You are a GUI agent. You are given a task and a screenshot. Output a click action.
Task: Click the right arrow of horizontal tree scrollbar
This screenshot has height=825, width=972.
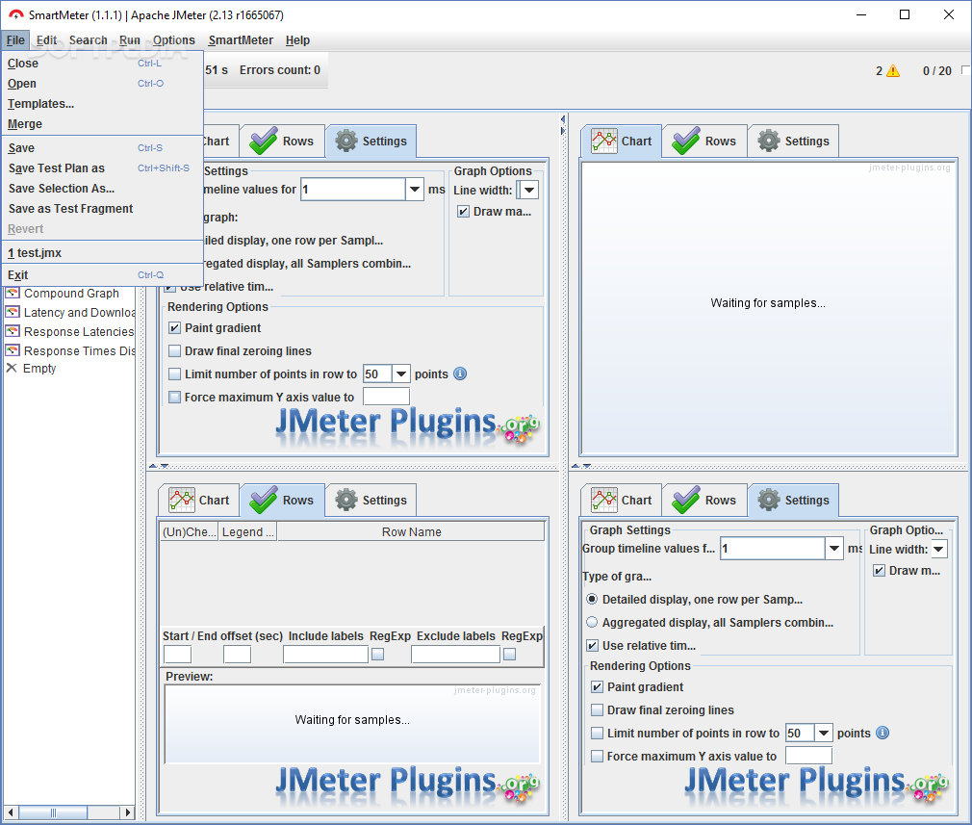click(128, 812)
